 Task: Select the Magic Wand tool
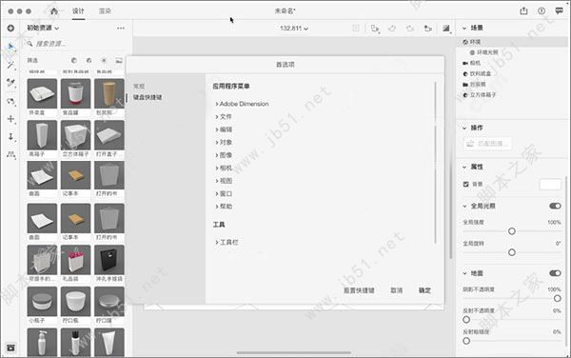click(x=10, y=65)
